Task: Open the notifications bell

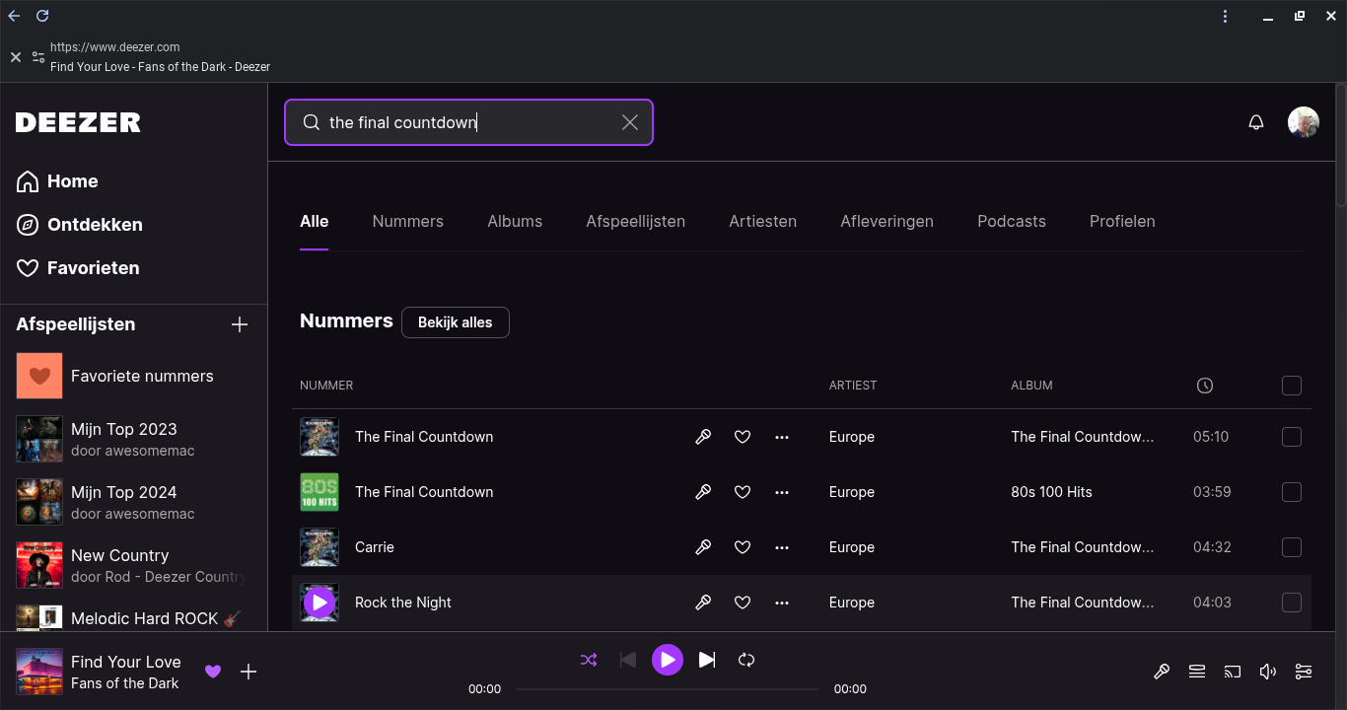Action: (x=1256, y=122)
